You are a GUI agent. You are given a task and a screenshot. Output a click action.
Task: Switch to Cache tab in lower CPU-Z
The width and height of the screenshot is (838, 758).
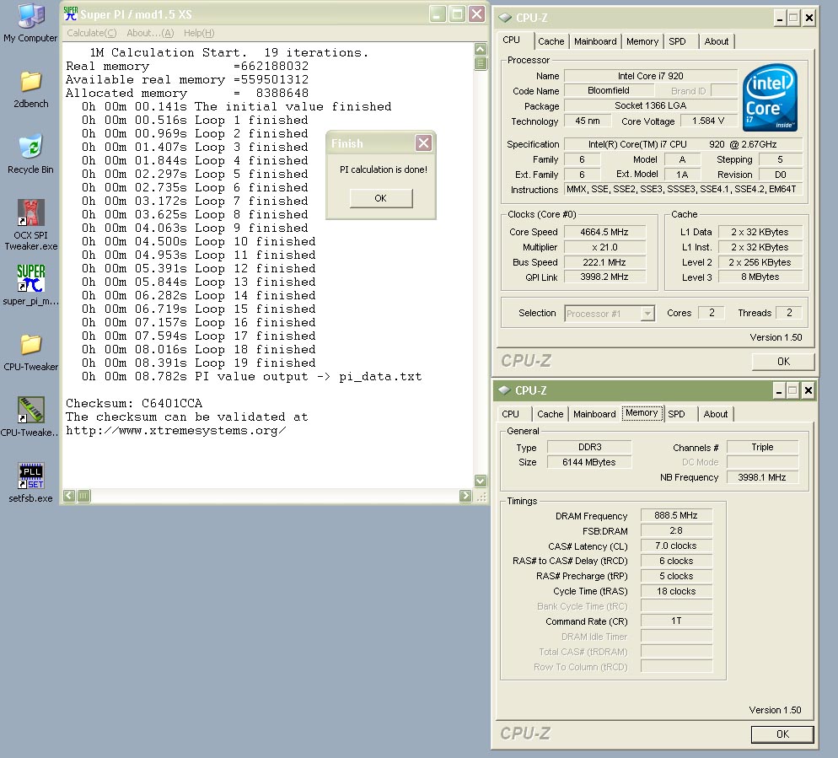tap(551, 414)
